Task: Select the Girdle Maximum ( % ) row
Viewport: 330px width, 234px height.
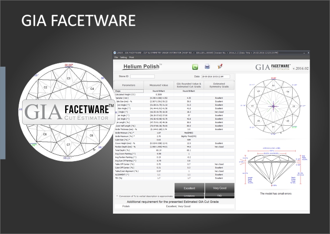Action: point(174,136)
